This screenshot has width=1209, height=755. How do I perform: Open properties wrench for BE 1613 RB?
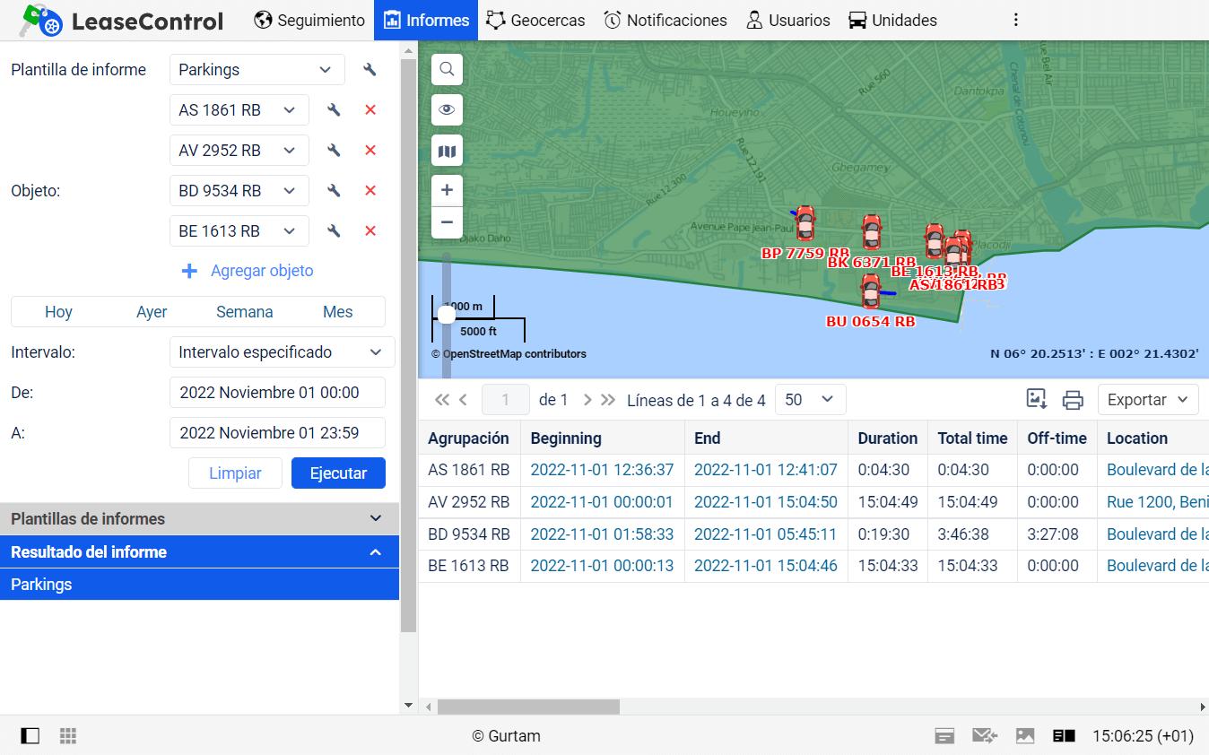coord(334,231)
